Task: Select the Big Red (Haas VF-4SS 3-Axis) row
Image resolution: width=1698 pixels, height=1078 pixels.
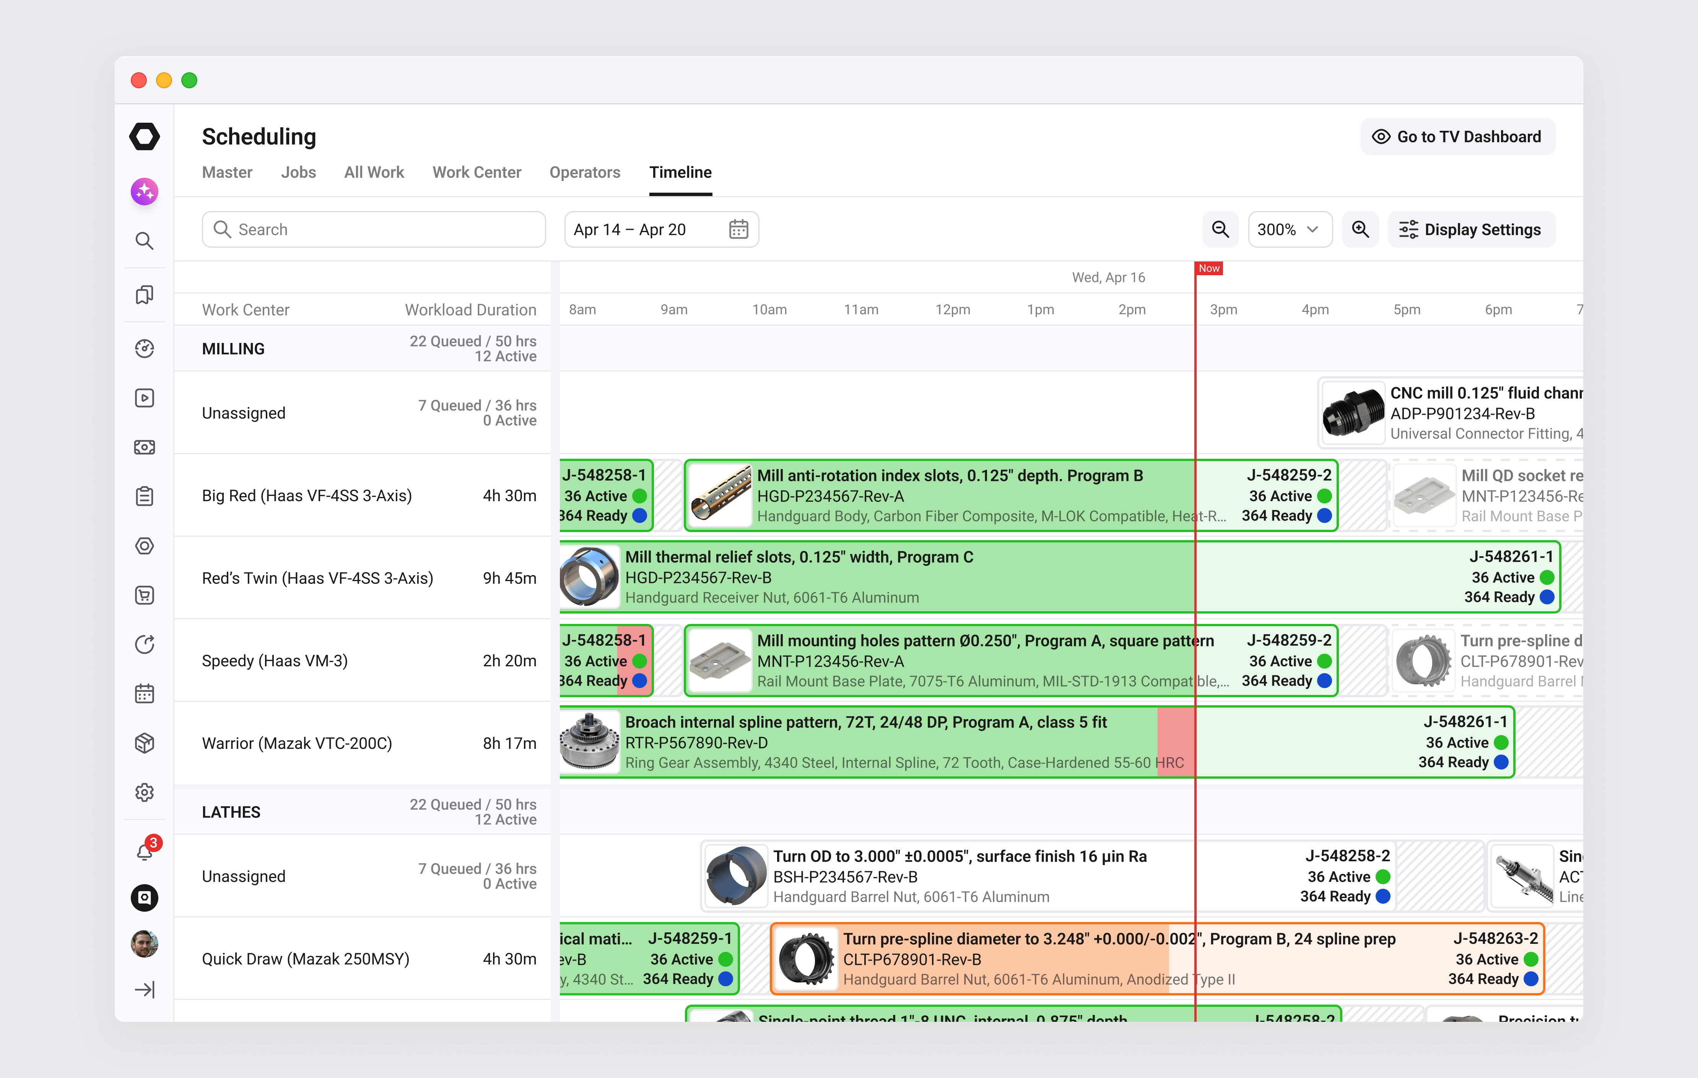Action: [363, 496]
